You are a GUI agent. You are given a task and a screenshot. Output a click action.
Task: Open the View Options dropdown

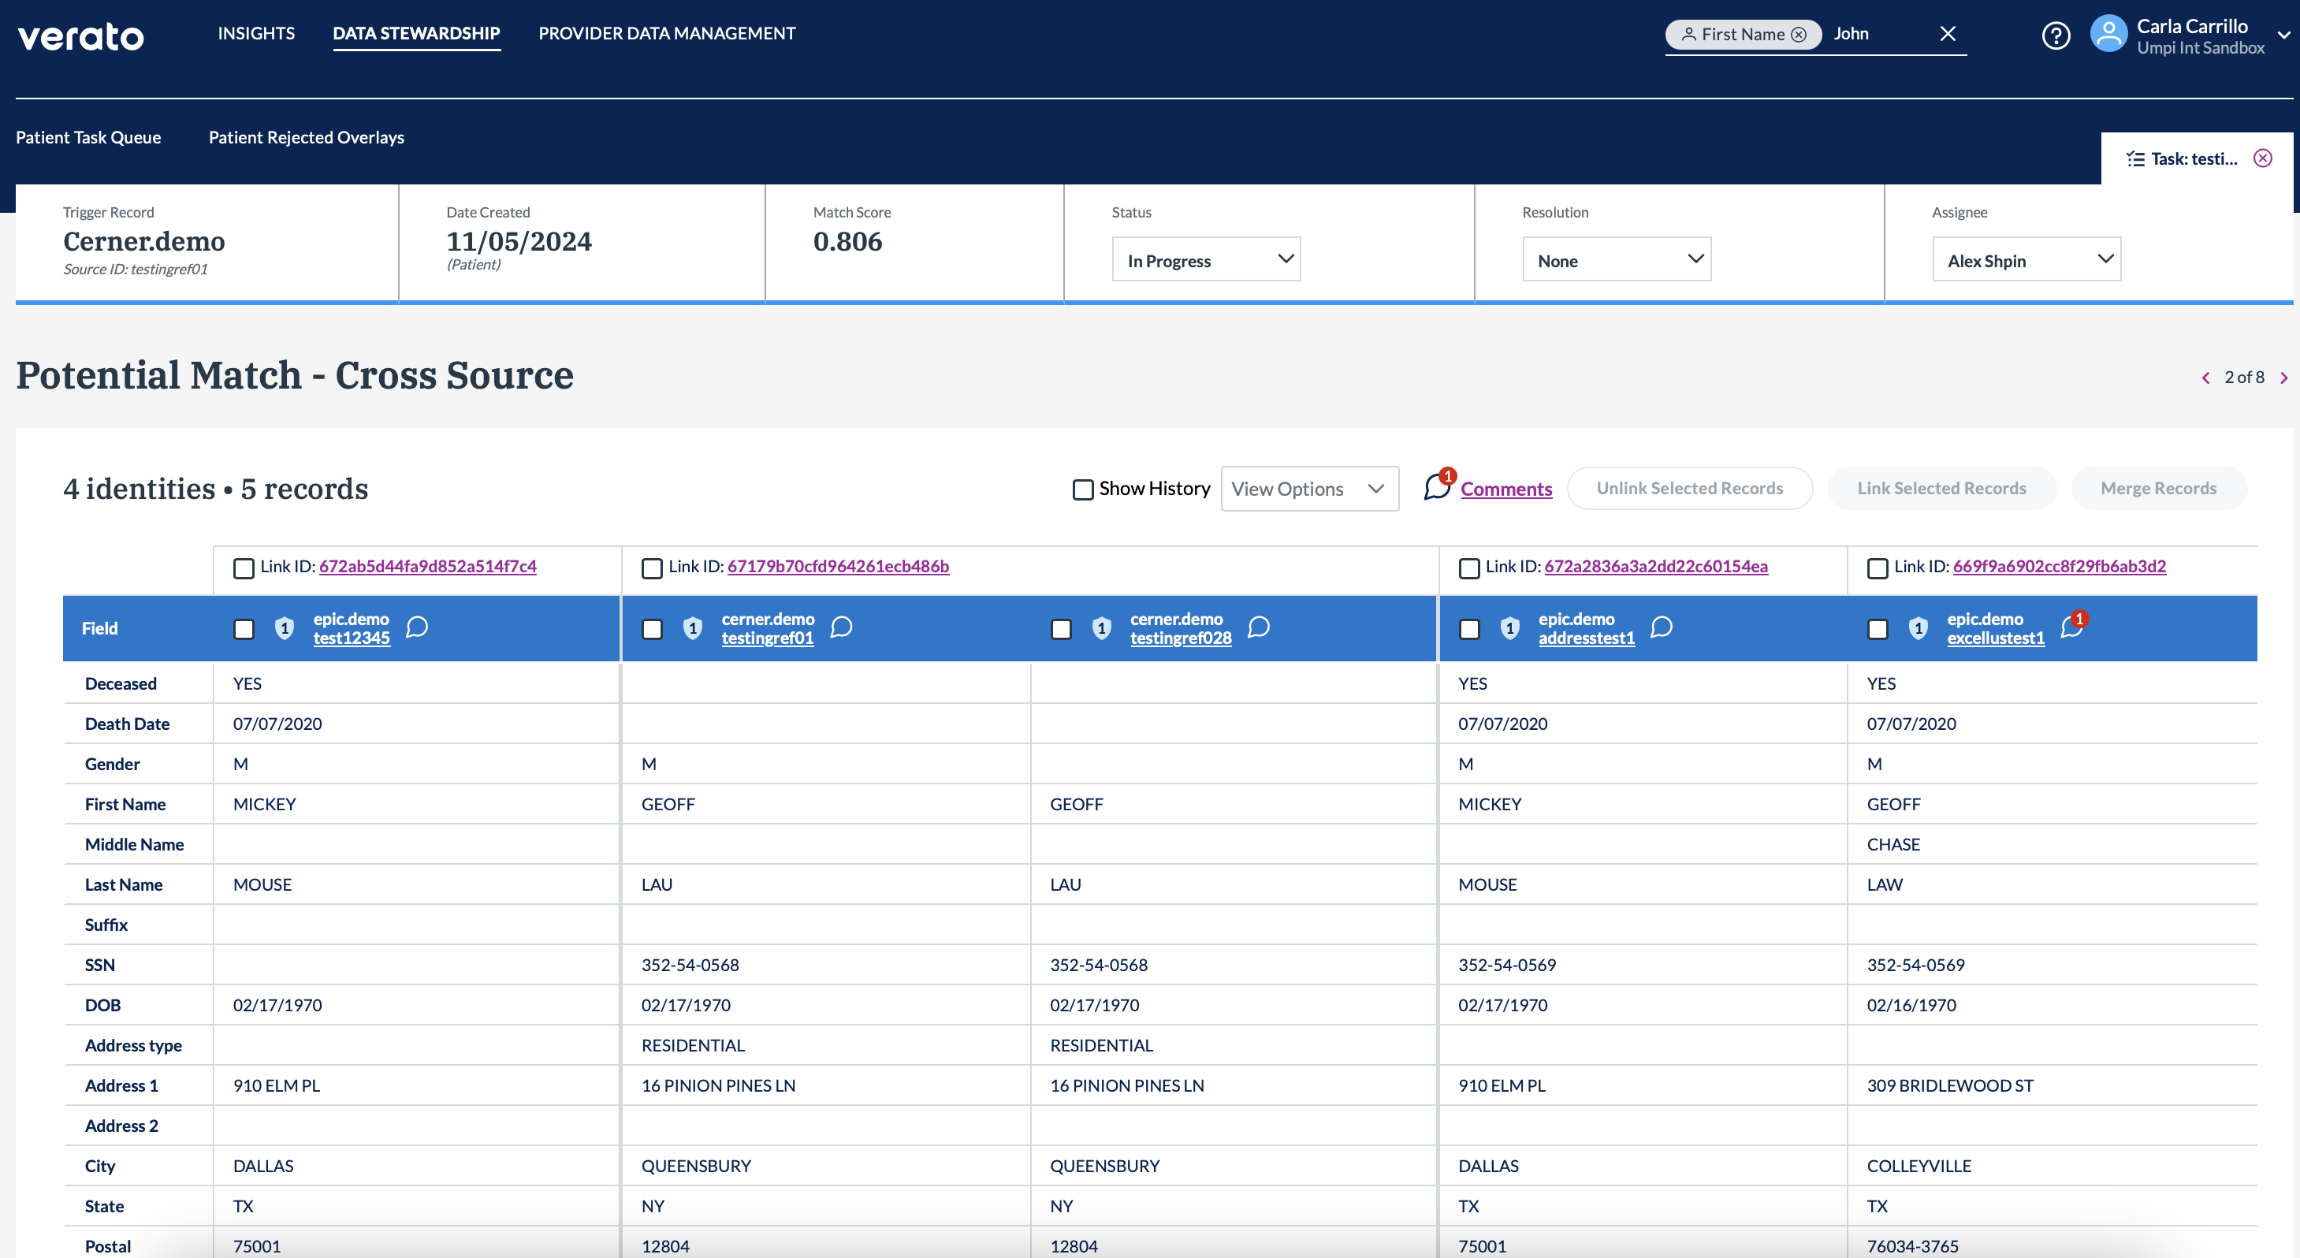(1308, 489)
